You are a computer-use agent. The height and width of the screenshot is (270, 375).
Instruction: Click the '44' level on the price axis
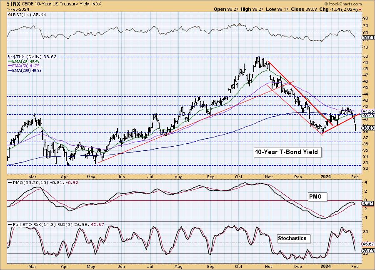366,94
